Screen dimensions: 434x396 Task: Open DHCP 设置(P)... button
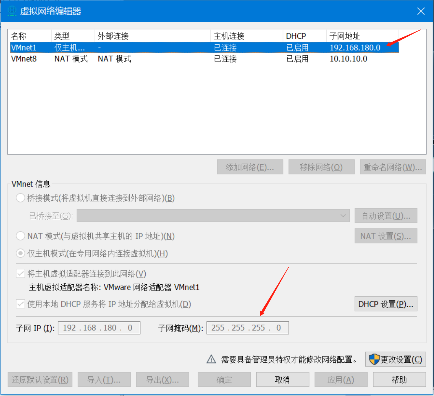386,304
